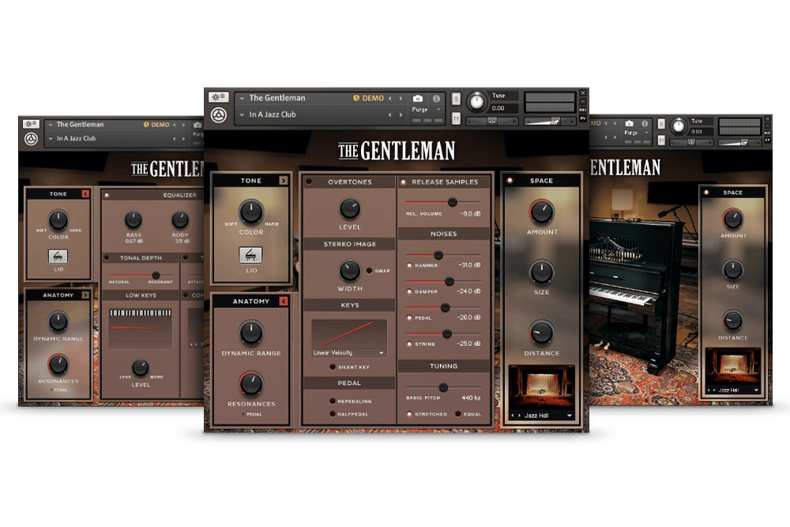
Task: Toggle Pedal noise LED in the Noises section
Action: click(409, 318)
